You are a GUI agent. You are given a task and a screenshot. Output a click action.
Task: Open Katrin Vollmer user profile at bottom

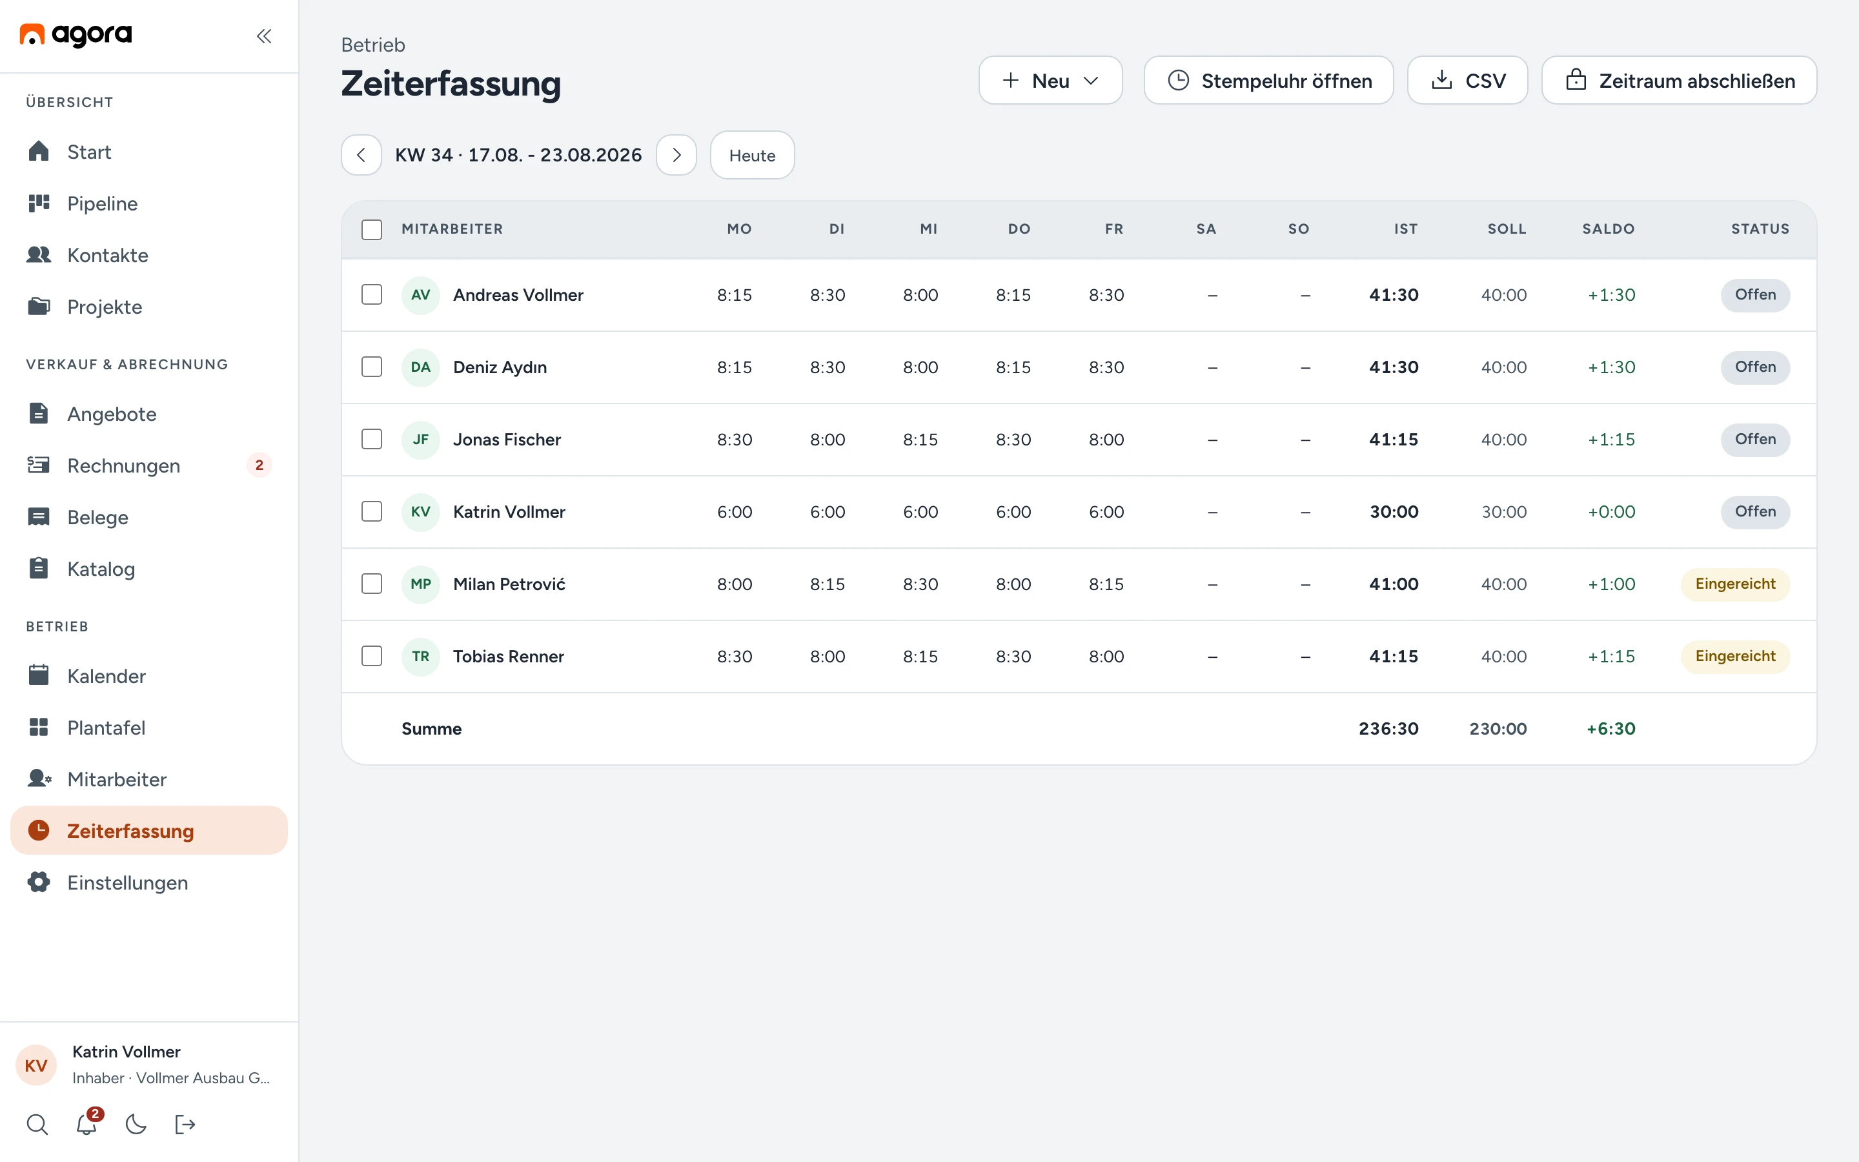[149, 1065]
